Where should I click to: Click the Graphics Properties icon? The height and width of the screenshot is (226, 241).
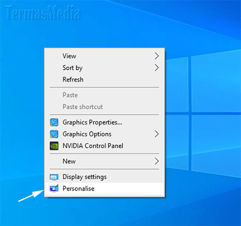click(54, 122)
